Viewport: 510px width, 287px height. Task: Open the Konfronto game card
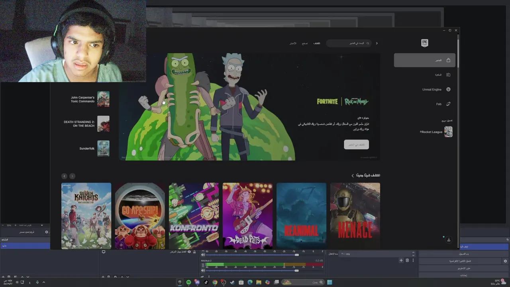tap(194, 216)
